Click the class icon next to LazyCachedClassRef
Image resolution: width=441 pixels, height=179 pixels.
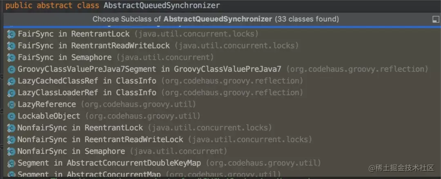[11, 81]
